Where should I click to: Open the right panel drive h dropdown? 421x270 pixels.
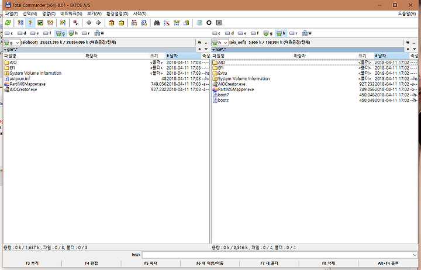(x=220, y=43)
